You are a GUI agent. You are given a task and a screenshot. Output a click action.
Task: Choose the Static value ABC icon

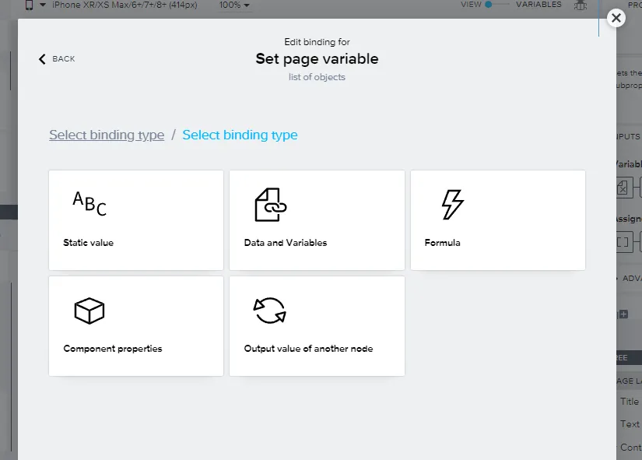coord(89,204)
